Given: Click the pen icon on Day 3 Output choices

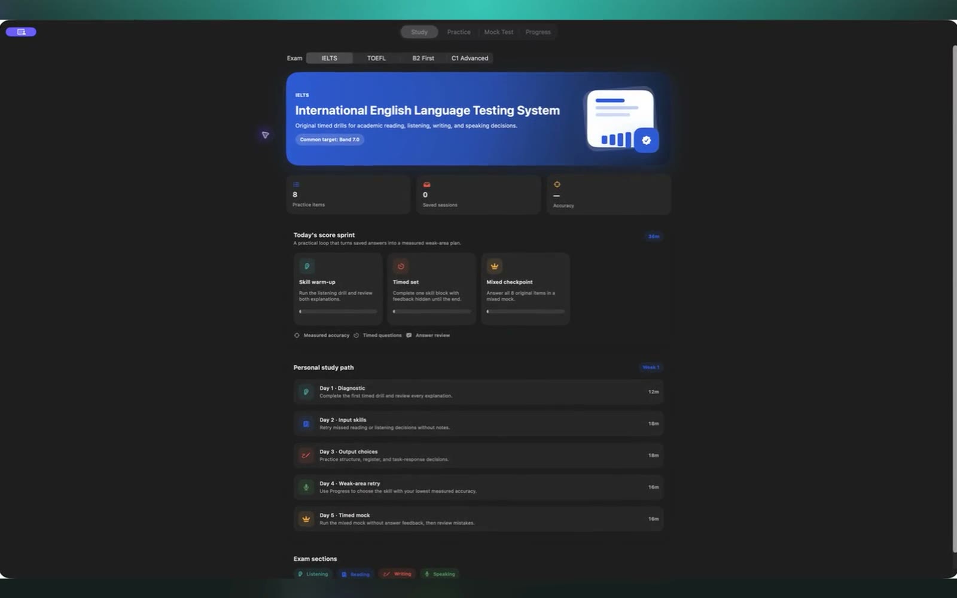Looking at the screenshot, I should point(306,455).
